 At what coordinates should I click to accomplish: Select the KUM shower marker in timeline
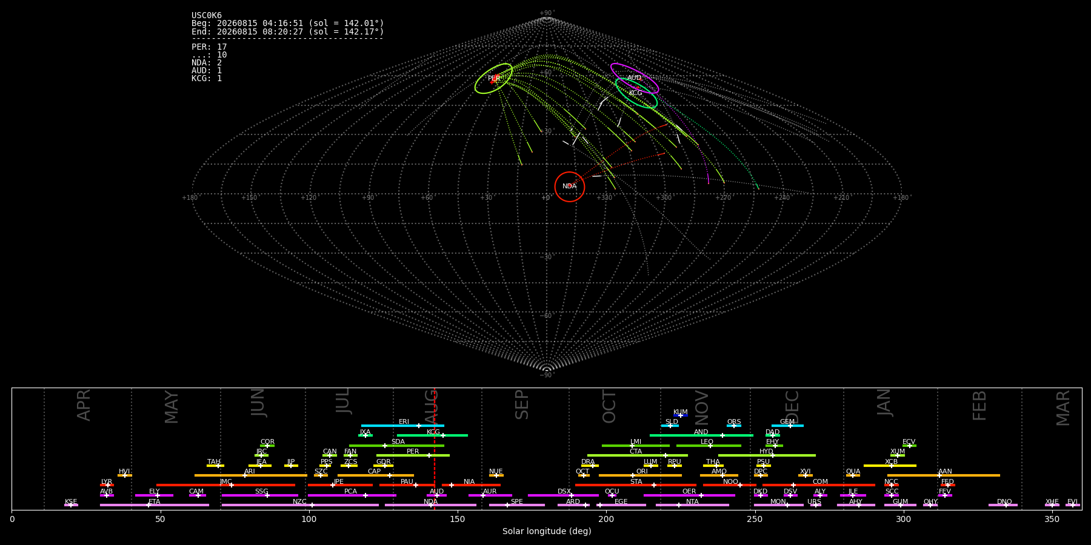[681, 415]
